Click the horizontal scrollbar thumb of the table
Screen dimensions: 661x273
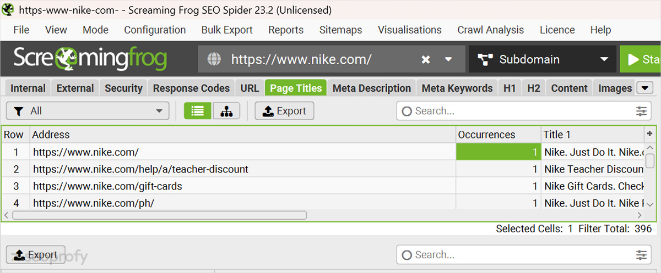pos(159,215)
